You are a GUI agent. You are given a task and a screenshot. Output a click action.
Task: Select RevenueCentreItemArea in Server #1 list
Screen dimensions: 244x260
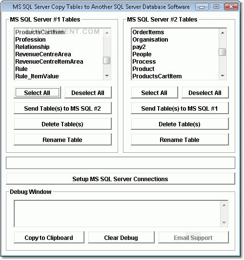click(x=59, y=62)
